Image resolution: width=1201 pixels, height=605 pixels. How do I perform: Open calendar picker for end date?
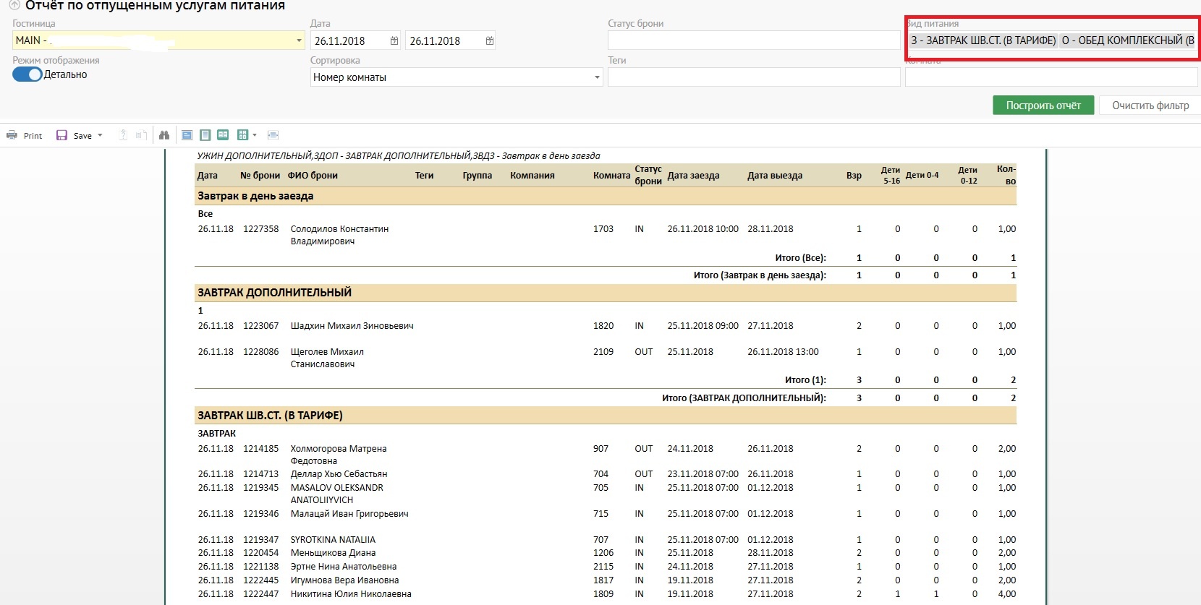tap(490, 41)
